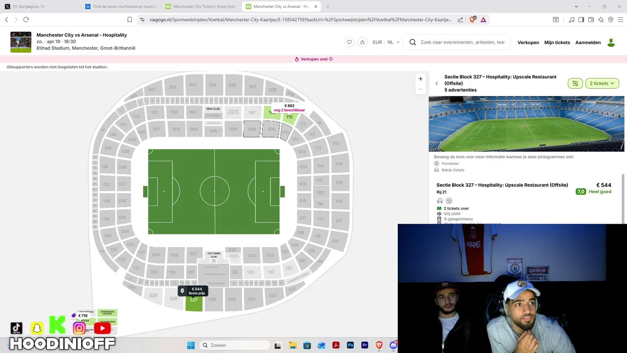Click event title Manchester City vs Arsenal

82,35
